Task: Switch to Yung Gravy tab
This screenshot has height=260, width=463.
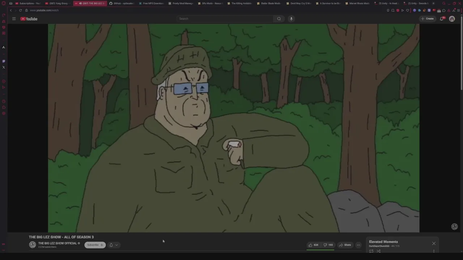Action: [57, 3]
